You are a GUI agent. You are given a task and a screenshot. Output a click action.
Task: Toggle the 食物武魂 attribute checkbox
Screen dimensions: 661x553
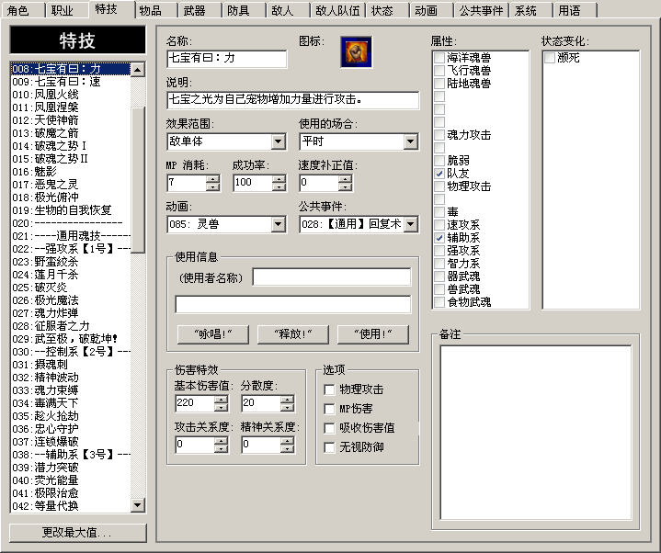click(439, 302)
